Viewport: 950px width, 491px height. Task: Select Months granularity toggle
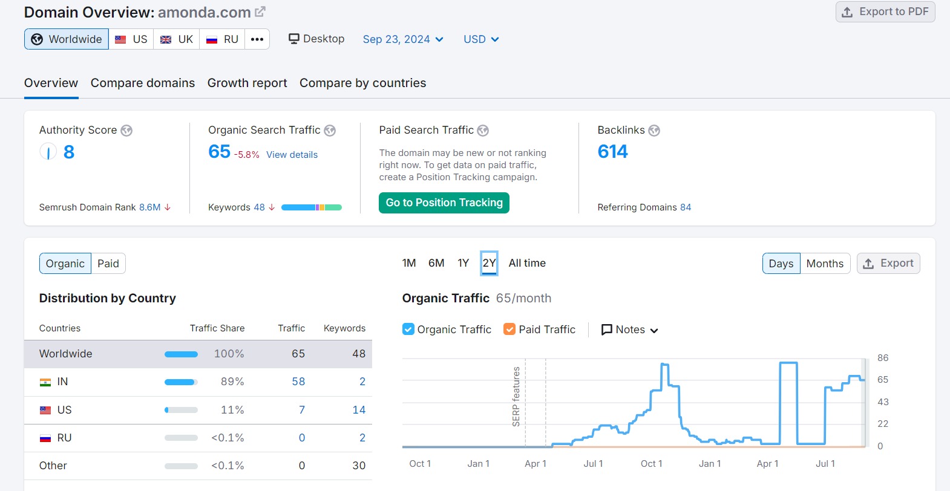click(825, 264)
